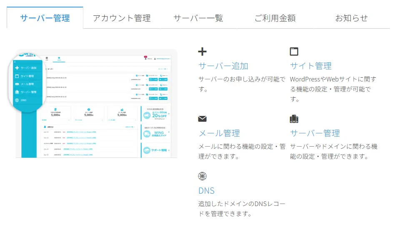Open the サーバー管理 heading link
The image size is (403, 231).
315,133
